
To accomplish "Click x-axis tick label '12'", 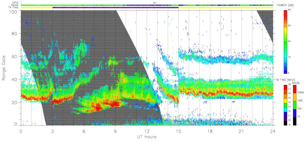I will tap(147, 131).
